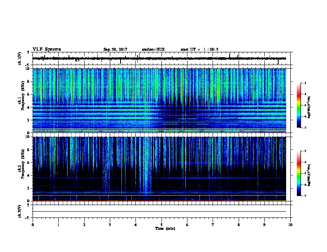Image resolution: width=327 pixels, height=252 pixels.
Task: Click the ch.2 color scale "log(PSD)" label
Action: point(309,175)
